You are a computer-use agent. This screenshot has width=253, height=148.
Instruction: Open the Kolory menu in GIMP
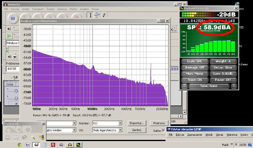[x=244, y=135]
